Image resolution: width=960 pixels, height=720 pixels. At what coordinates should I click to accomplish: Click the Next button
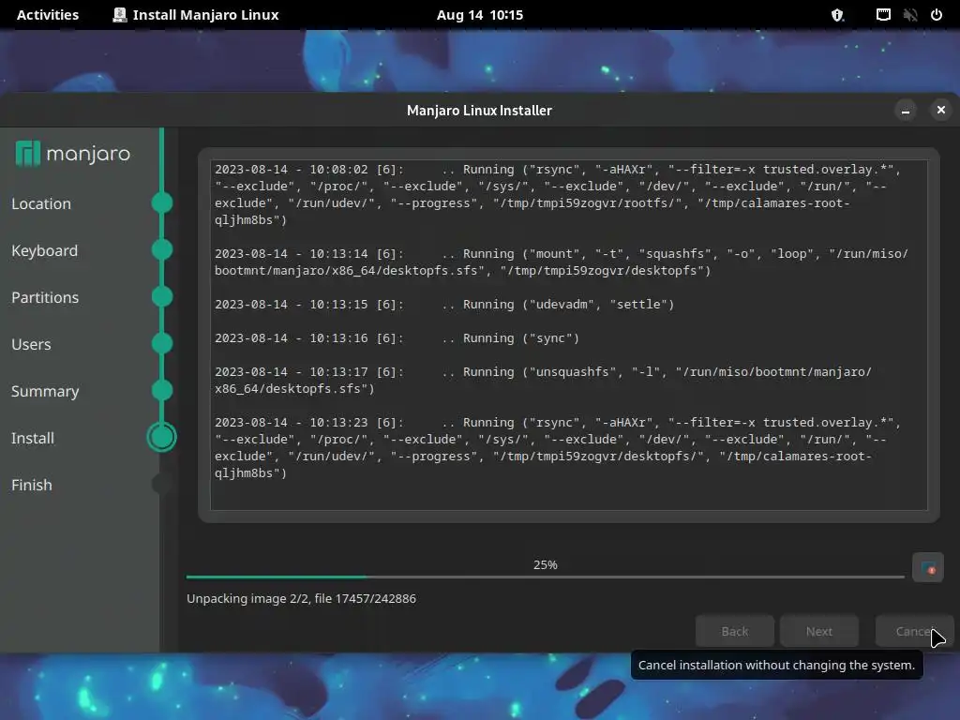coord(819,631)
